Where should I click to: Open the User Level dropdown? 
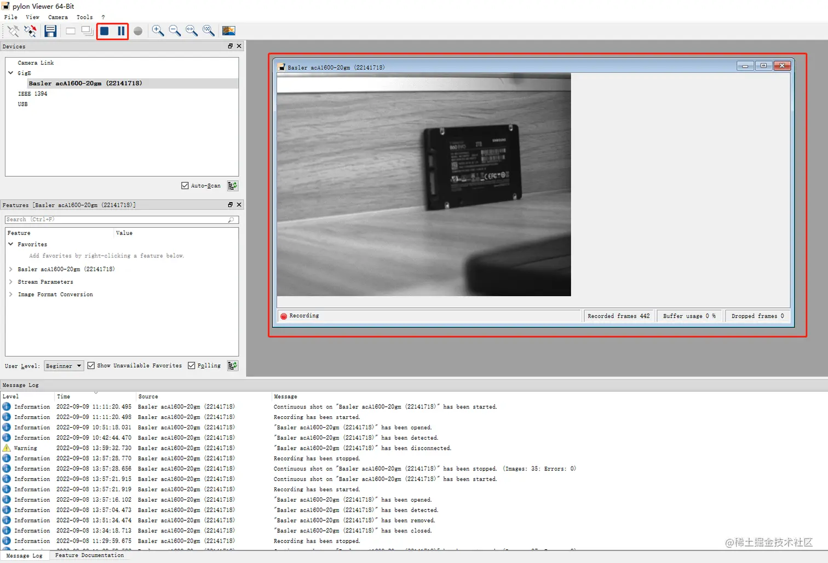click(x=64, y=366)
